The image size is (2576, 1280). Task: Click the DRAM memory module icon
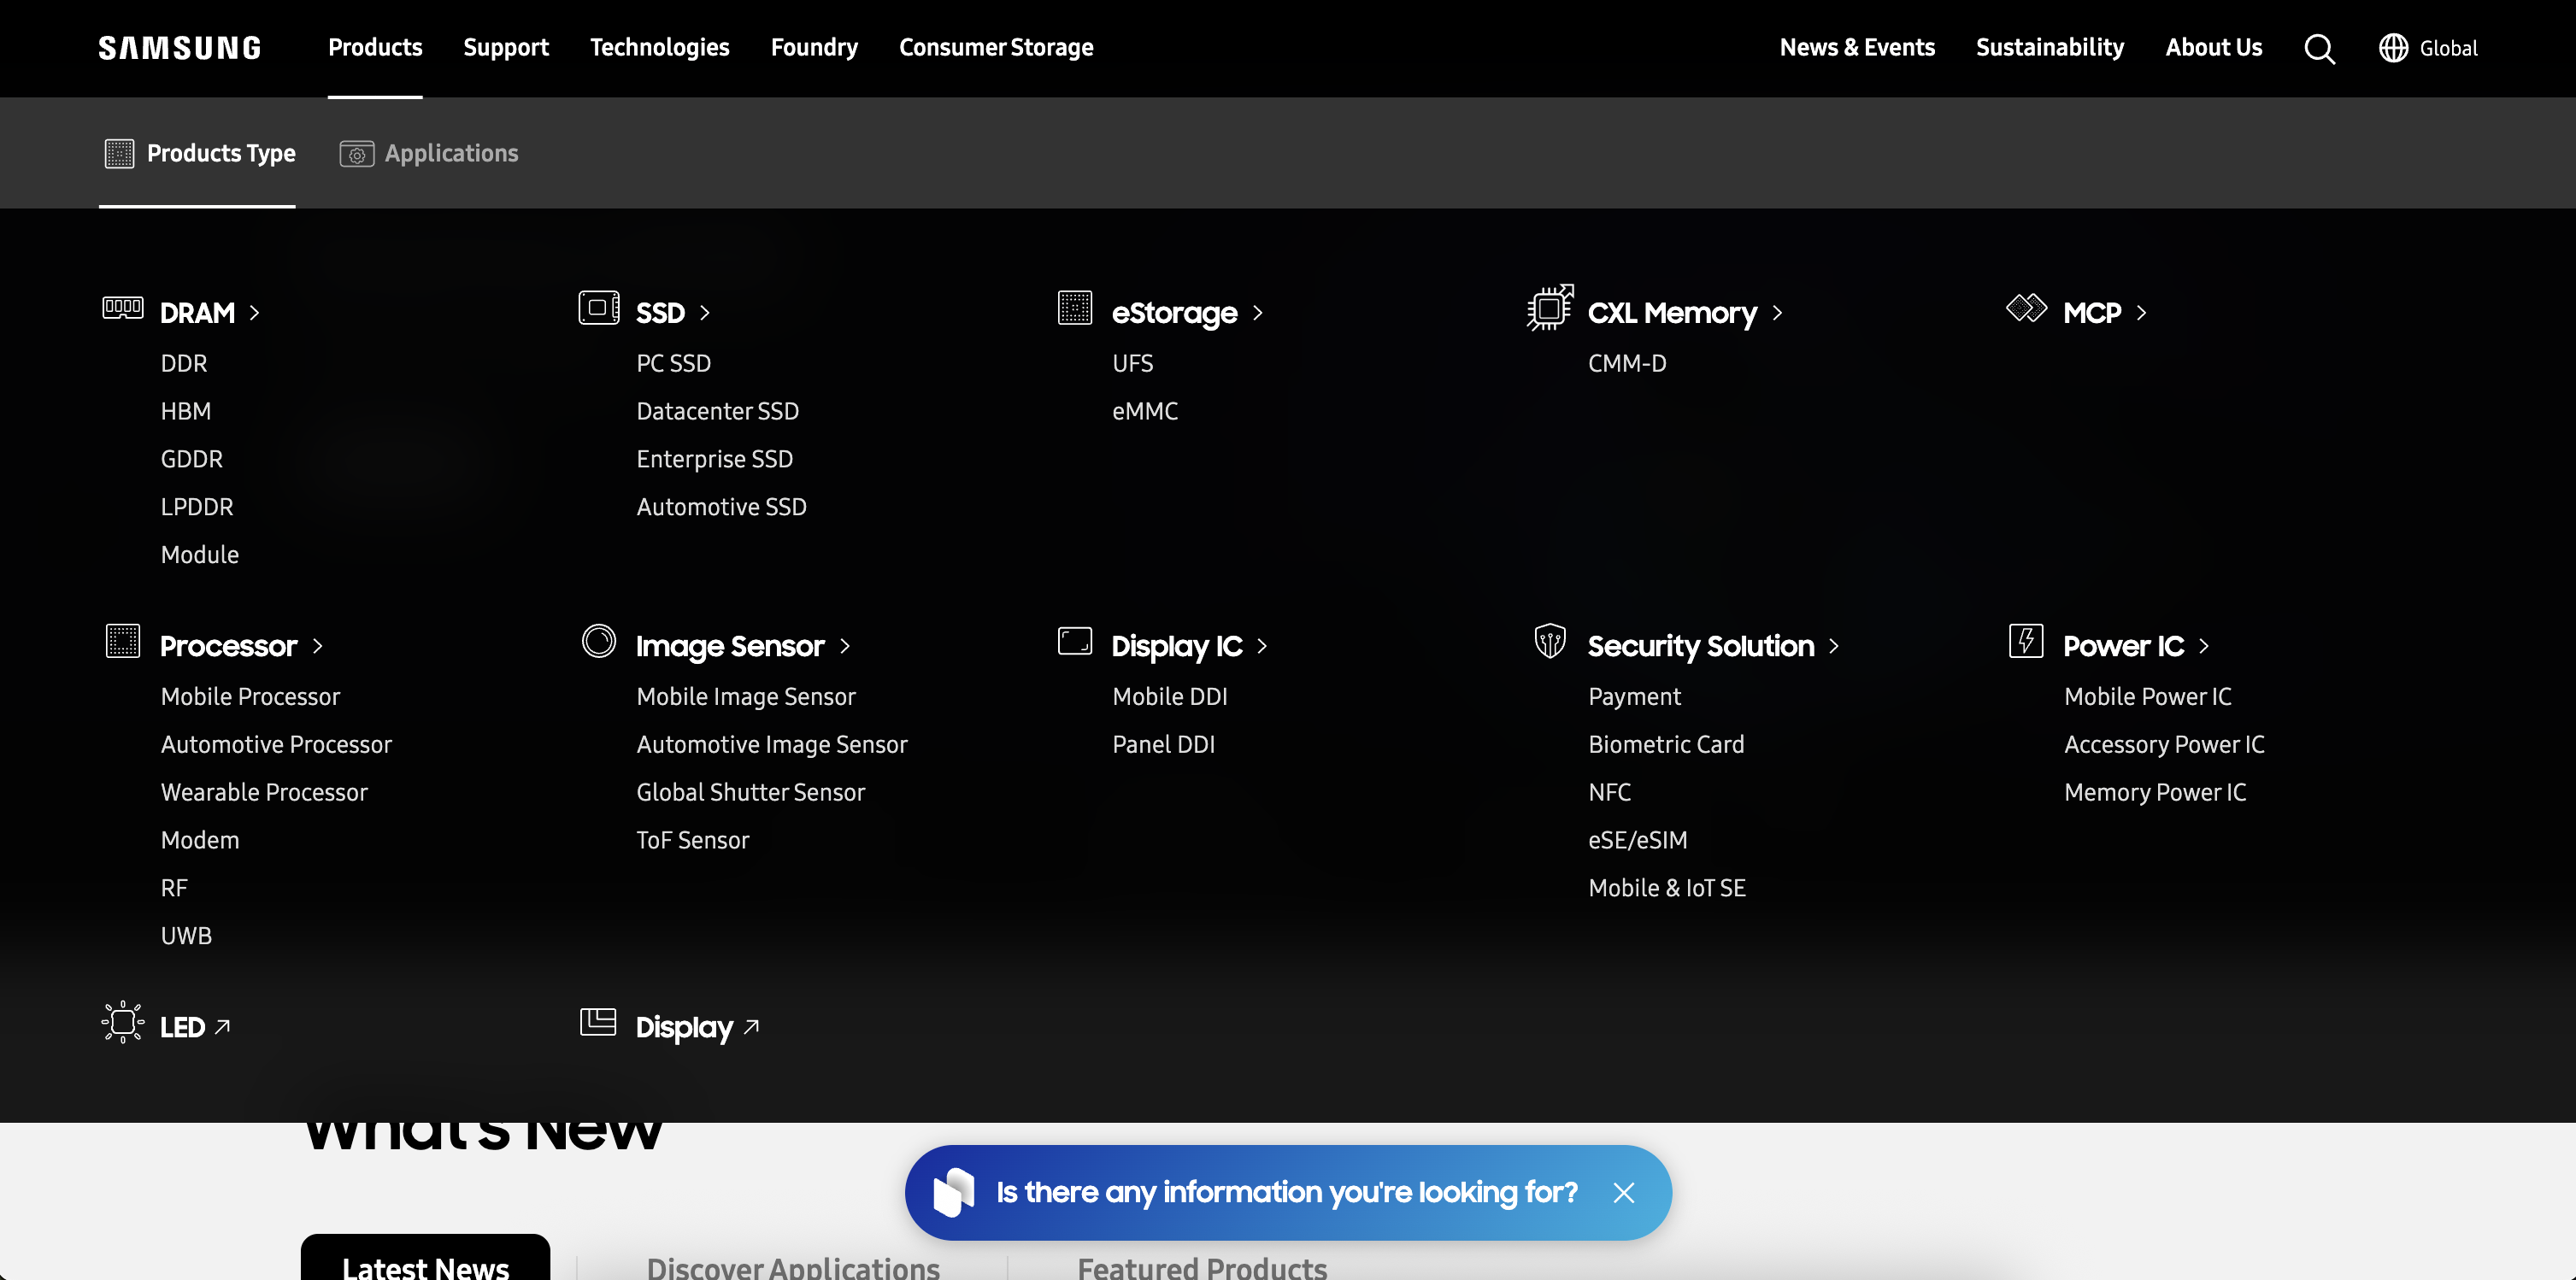pos(123,308)
